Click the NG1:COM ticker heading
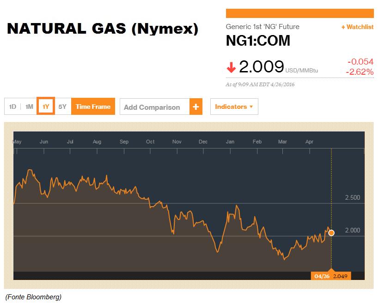379x303 pixels. (x=258, y=41)
